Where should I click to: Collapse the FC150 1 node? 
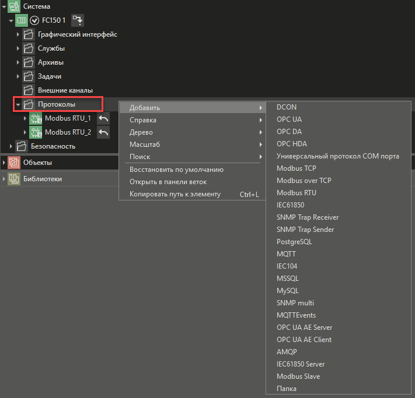tap(11, 20)
